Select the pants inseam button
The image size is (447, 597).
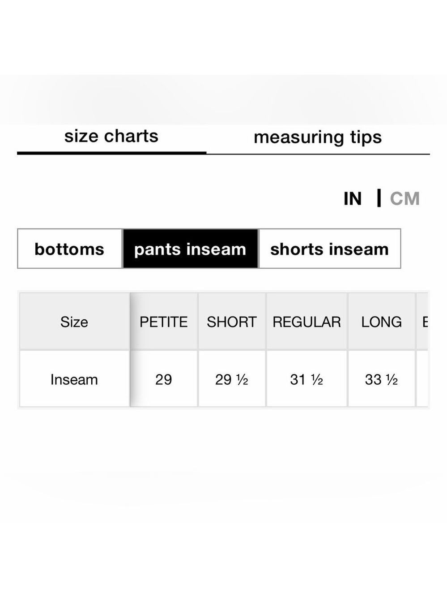click(x=190, y=249)
